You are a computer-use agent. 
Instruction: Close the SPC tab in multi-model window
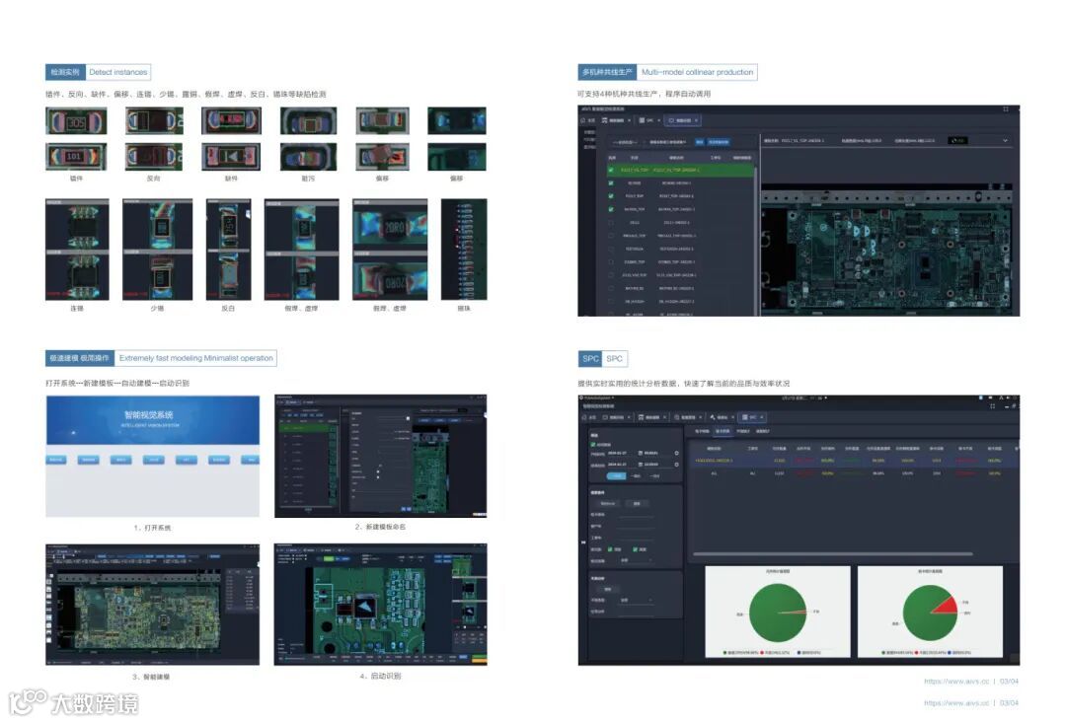(x=658, y=120)
